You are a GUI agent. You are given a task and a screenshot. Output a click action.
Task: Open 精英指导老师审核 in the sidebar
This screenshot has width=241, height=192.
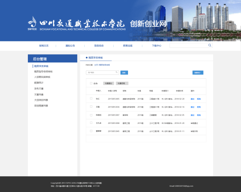pos(43,72)
